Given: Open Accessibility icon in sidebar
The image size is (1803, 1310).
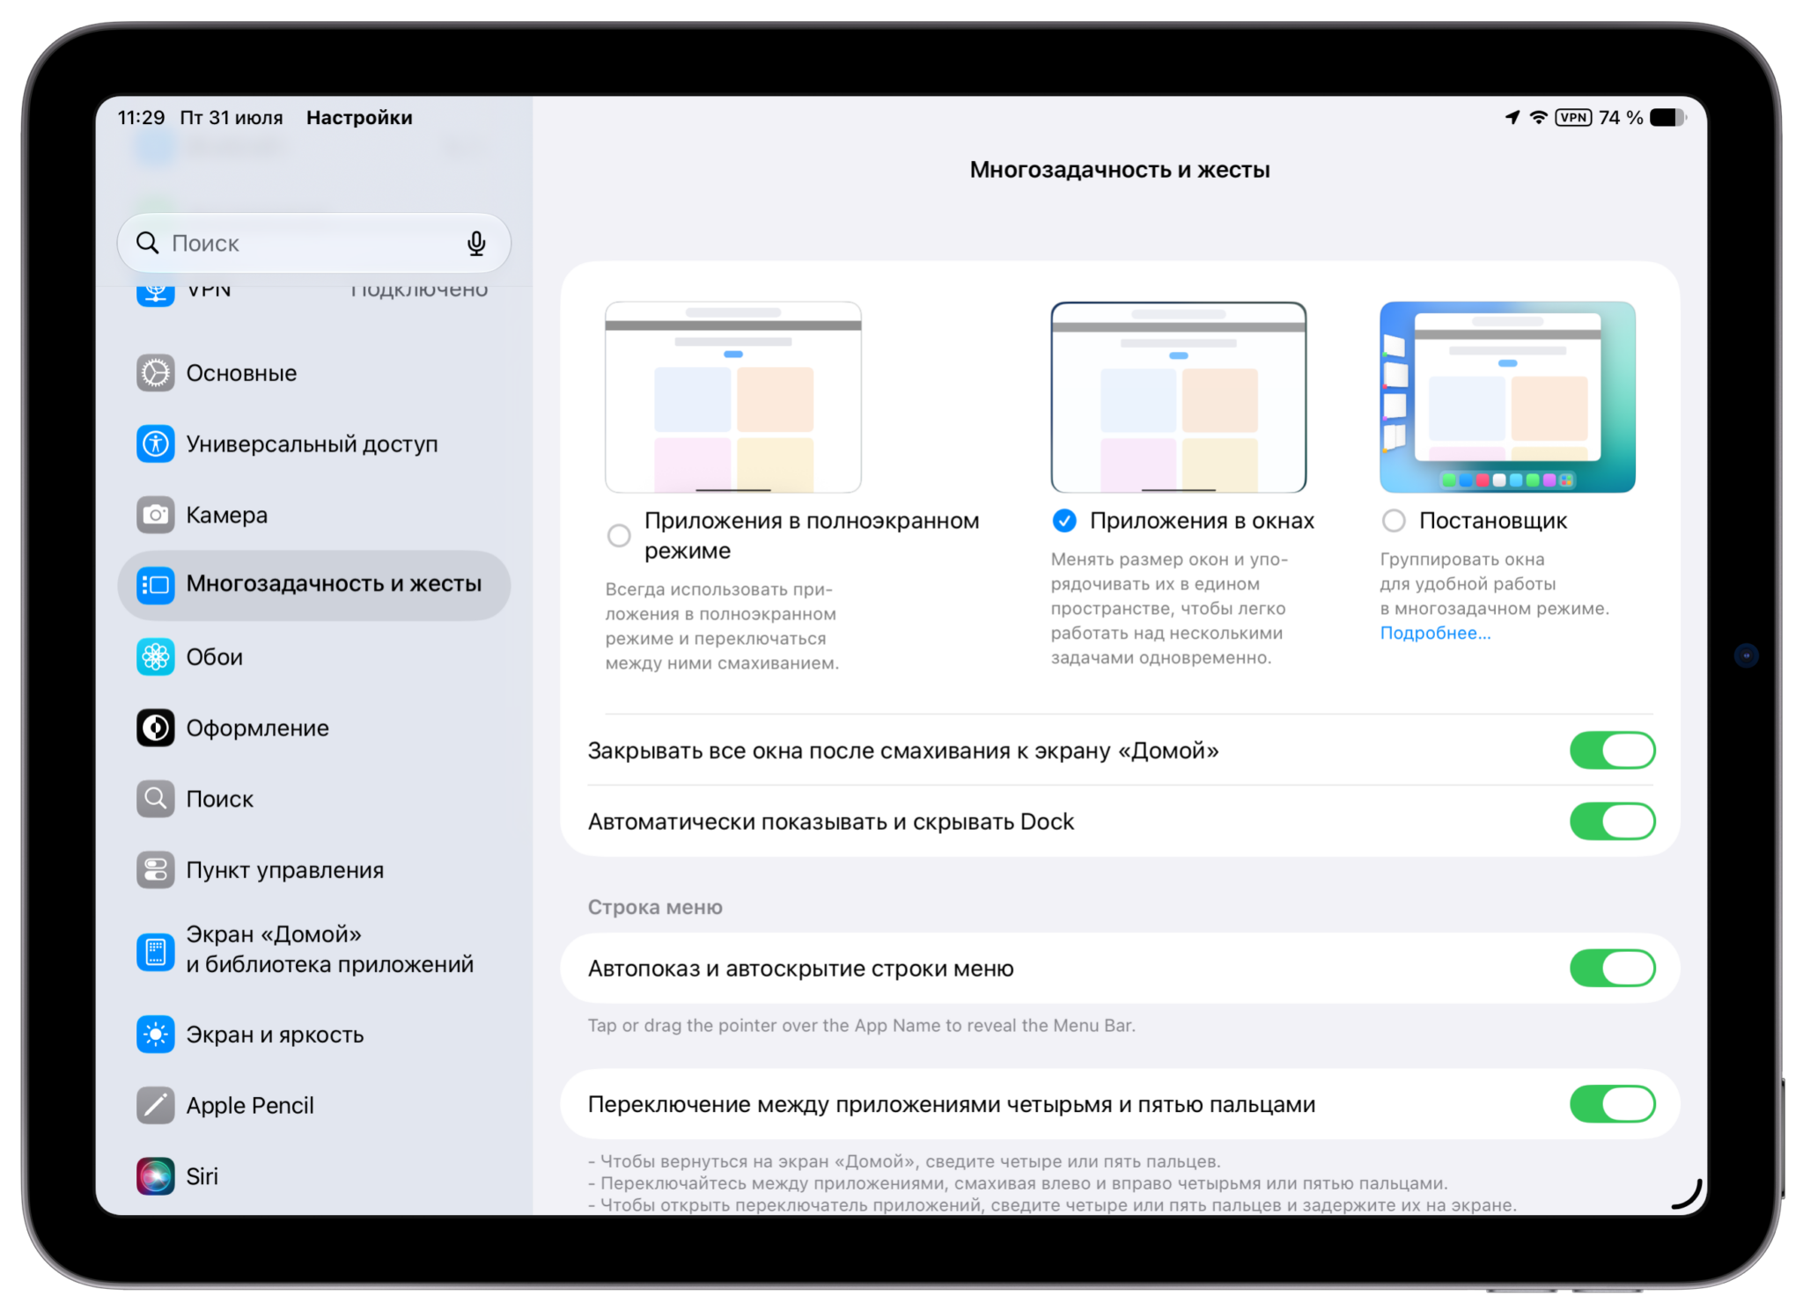Looking at the screenshot, I should 156,443.
